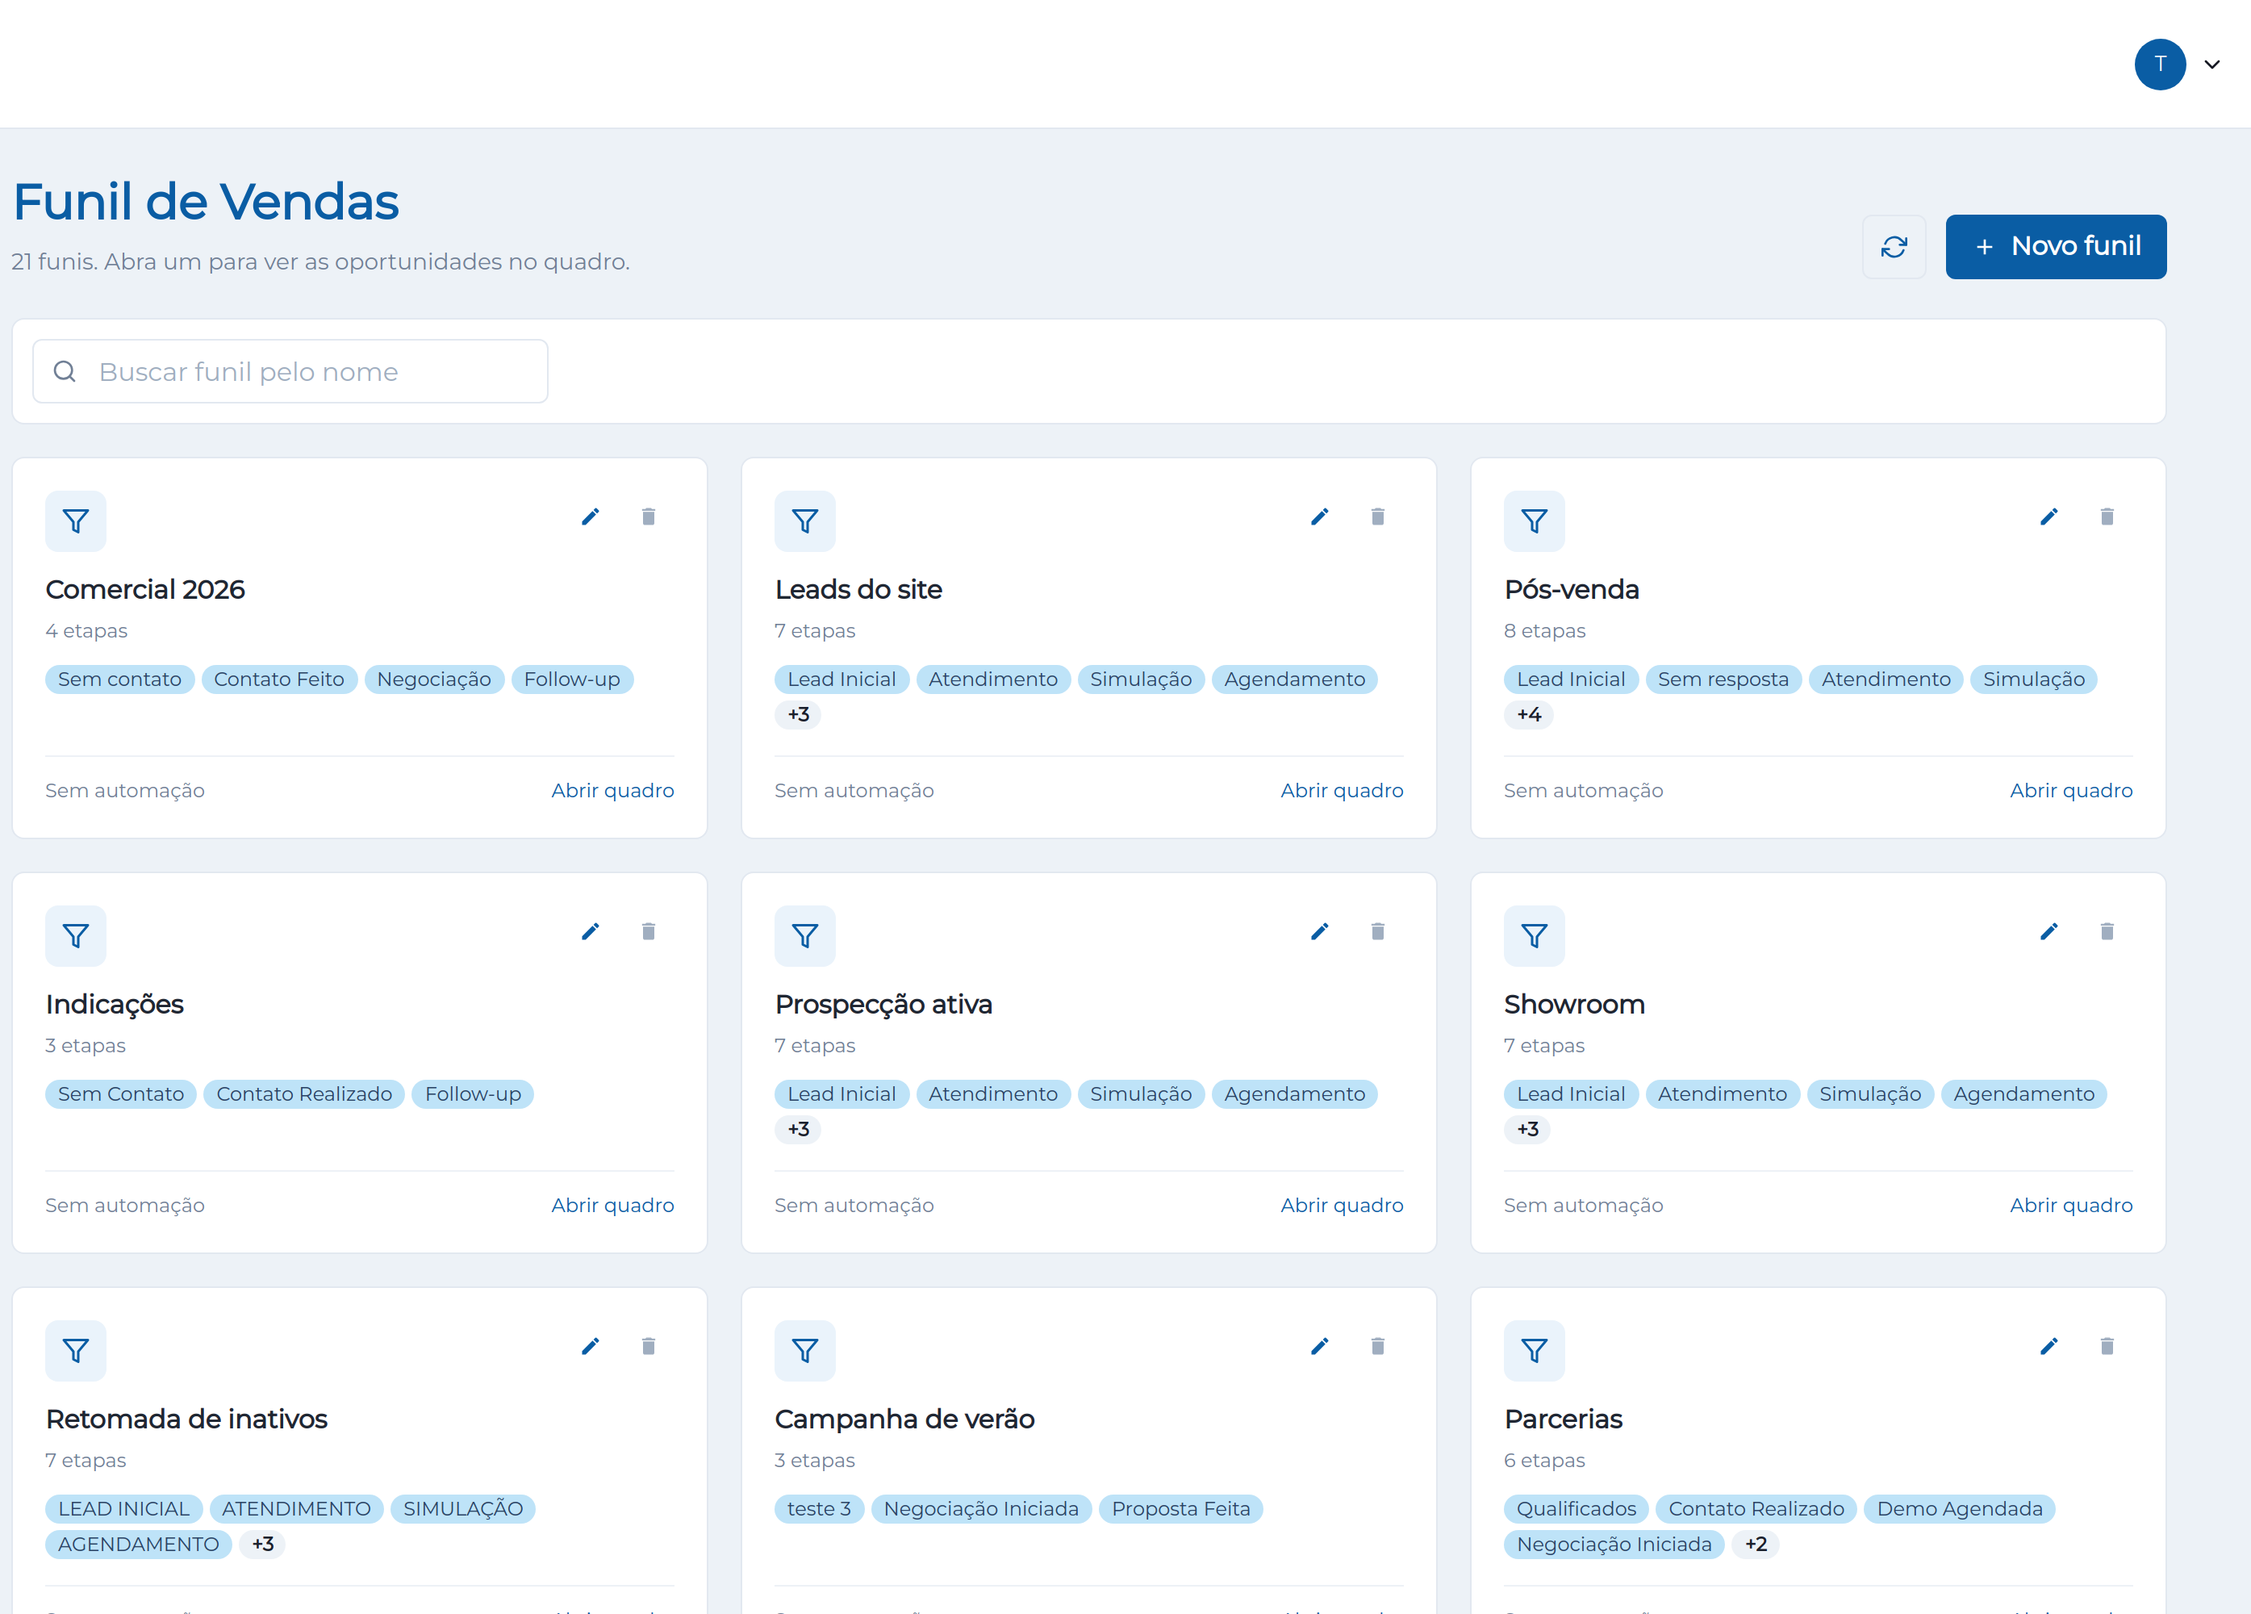Click the funnel icon on Pós-venda
The height and width of the screenshot is (1614, 2251).
[1535, 521]
